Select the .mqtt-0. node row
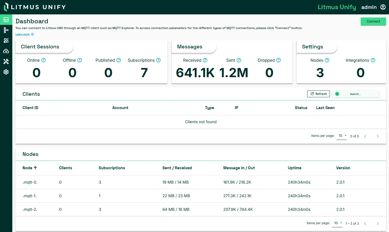 click(201, 182)
